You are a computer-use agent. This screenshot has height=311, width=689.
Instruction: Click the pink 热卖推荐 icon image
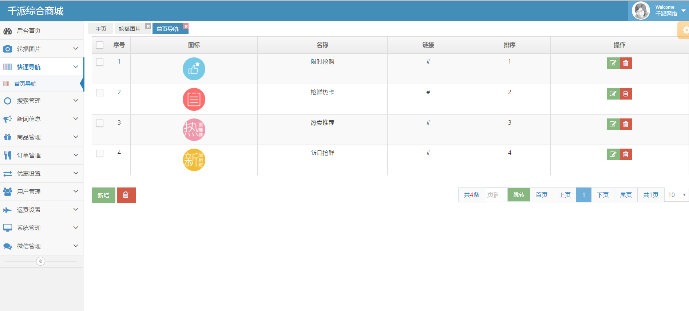click(x=194, y=130)
